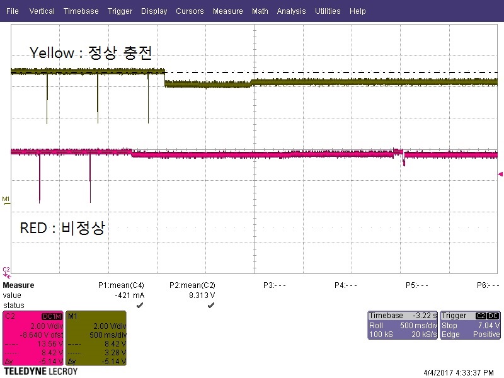504x378 pixels.
Task: Open the C2 channel descriptor box
Action: 33,338
